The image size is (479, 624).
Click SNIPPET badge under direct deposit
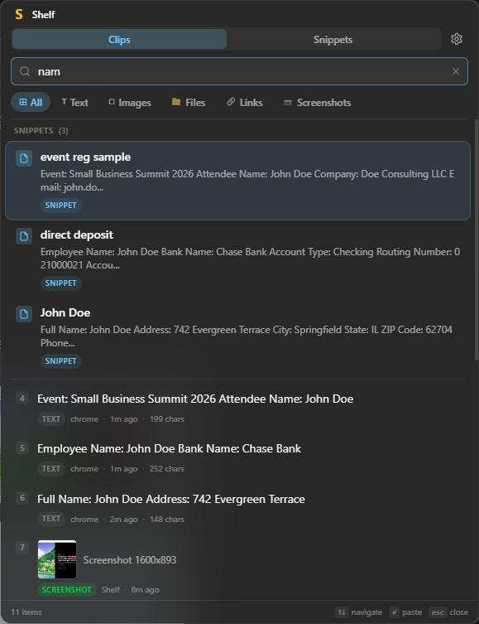(60, 283)
